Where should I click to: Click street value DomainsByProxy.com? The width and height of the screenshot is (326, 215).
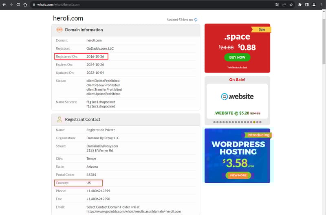click(102, 146)
